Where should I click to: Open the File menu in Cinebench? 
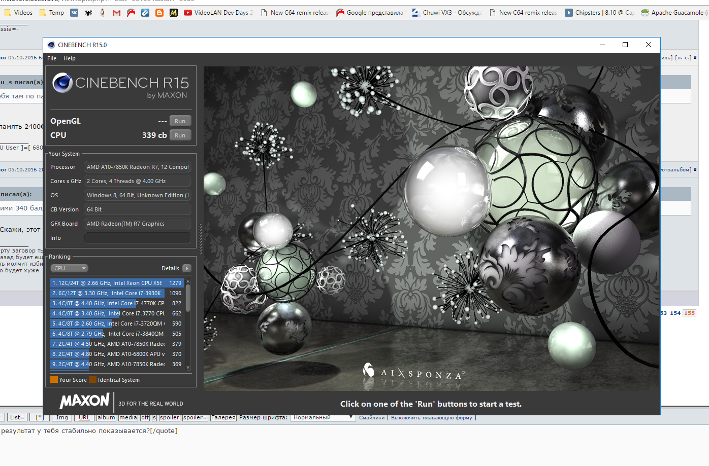(52, 58)
